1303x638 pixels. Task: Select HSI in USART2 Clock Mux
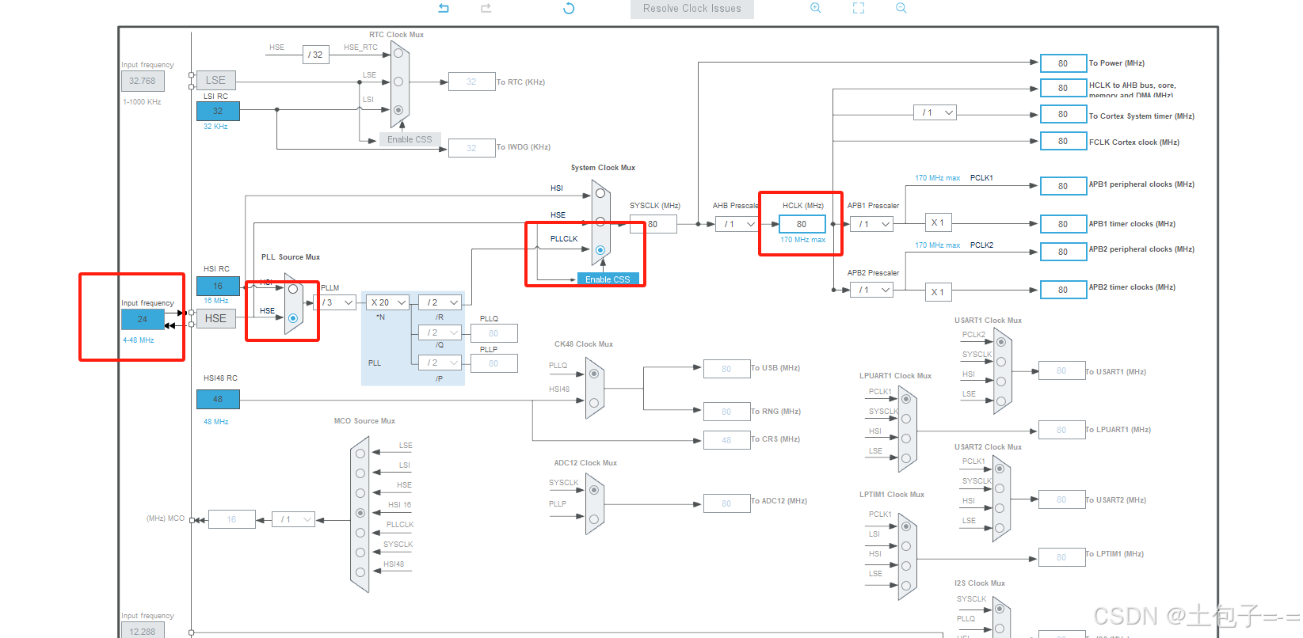tap(1000, 508)
